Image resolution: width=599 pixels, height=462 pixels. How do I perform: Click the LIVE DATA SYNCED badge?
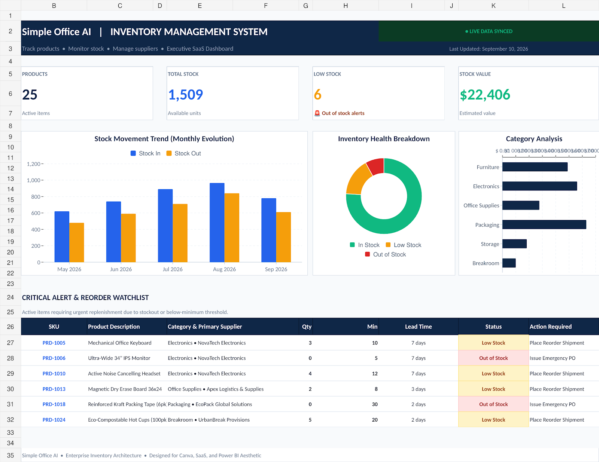(489, 31)
